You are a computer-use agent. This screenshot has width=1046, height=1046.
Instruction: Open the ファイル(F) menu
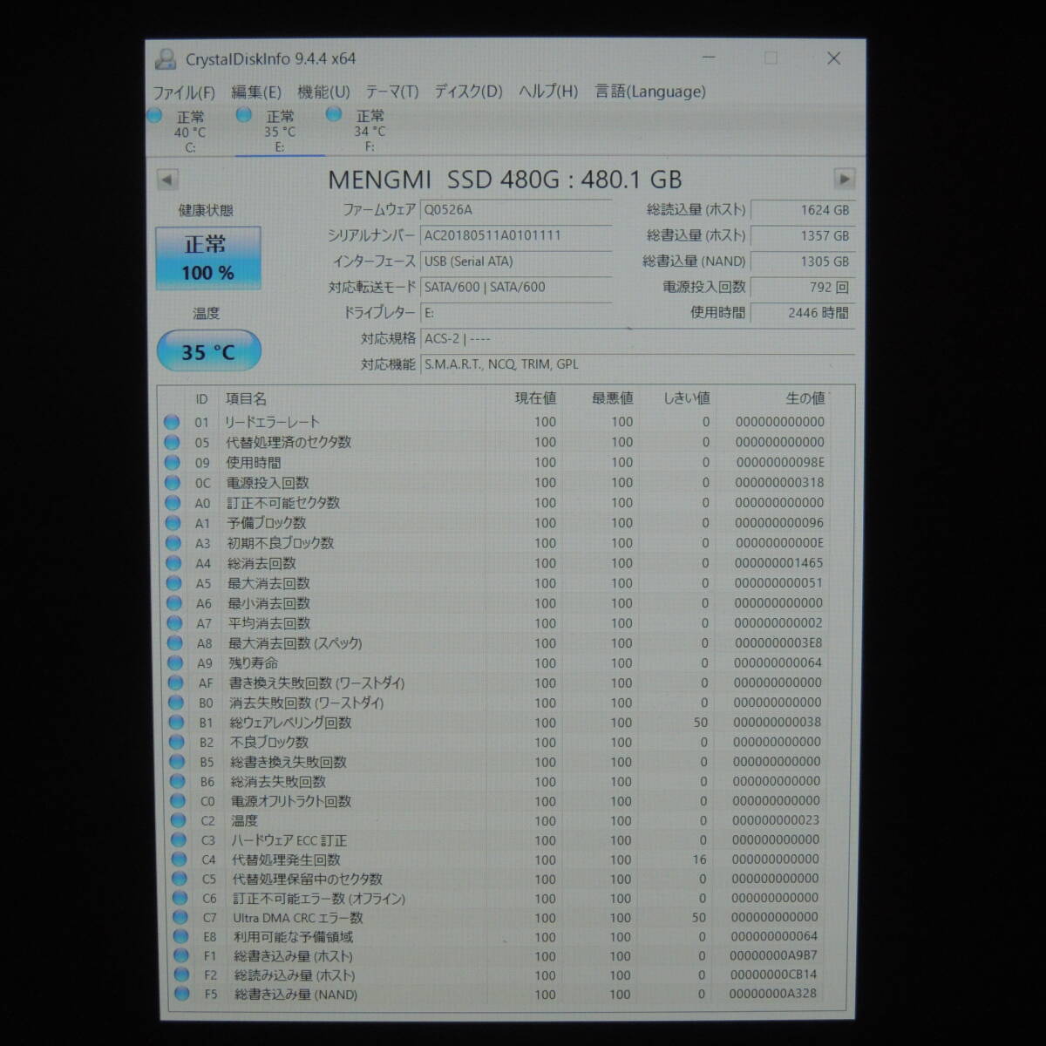coord(184,92)
